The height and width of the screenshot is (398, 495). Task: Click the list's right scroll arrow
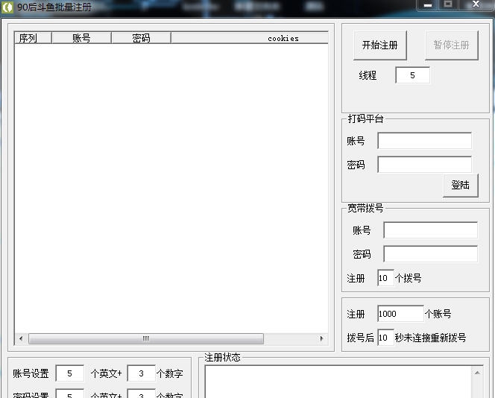[x=322, y=338]
